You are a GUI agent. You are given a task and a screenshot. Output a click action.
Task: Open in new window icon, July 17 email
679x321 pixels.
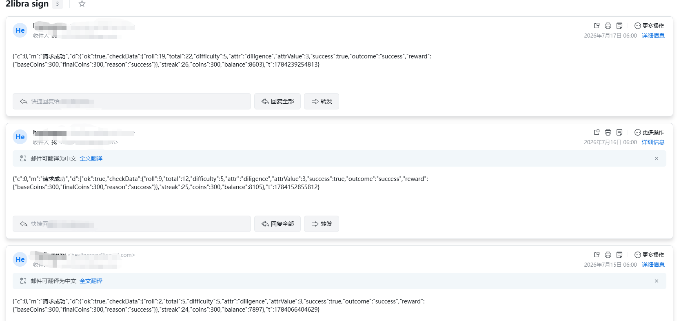click(597, 26)
